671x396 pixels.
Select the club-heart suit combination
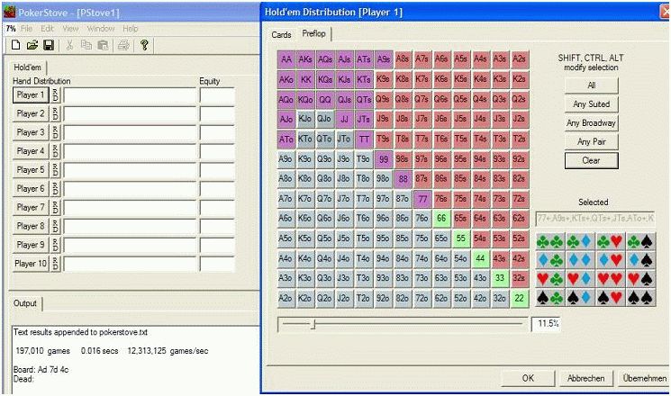(x=610, y=242)
